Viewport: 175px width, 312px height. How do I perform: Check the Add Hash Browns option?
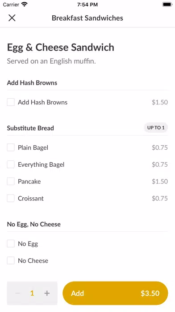11,102
